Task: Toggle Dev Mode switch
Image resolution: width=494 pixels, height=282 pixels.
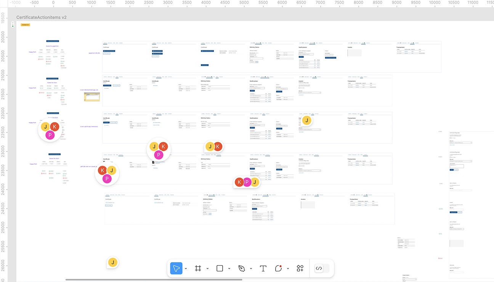Action: (322, 268)
